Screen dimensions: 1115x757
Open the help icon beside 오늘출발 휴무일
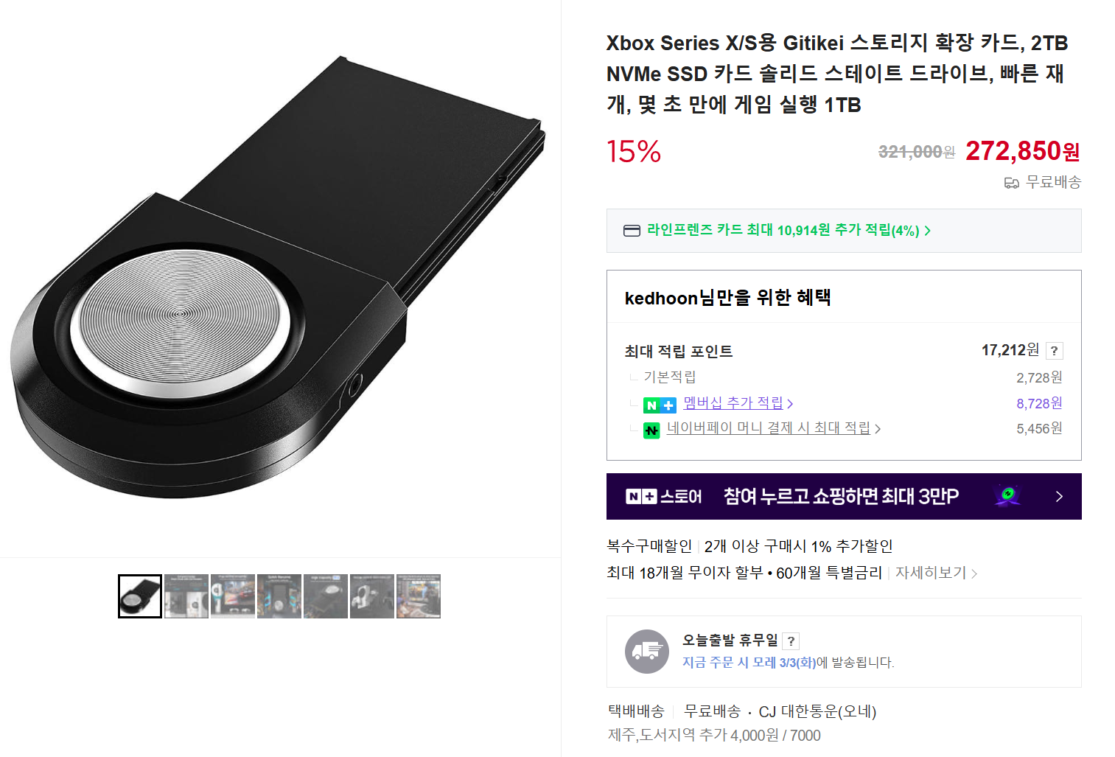tap(791, 641)
